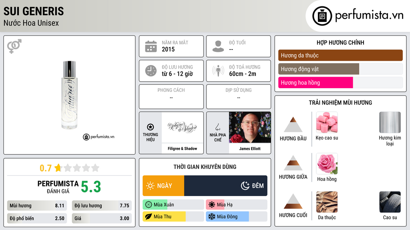
Task: Click the Thời gian khuyên dùng heading
Action: (205, 167)
